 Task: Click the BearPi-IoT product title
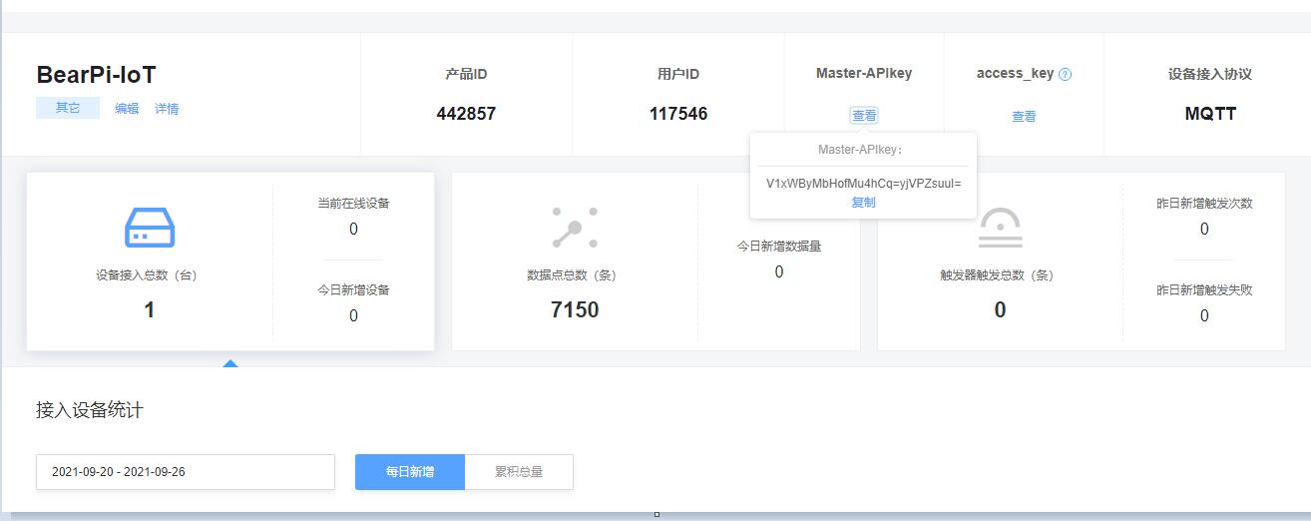coord(97,75)
